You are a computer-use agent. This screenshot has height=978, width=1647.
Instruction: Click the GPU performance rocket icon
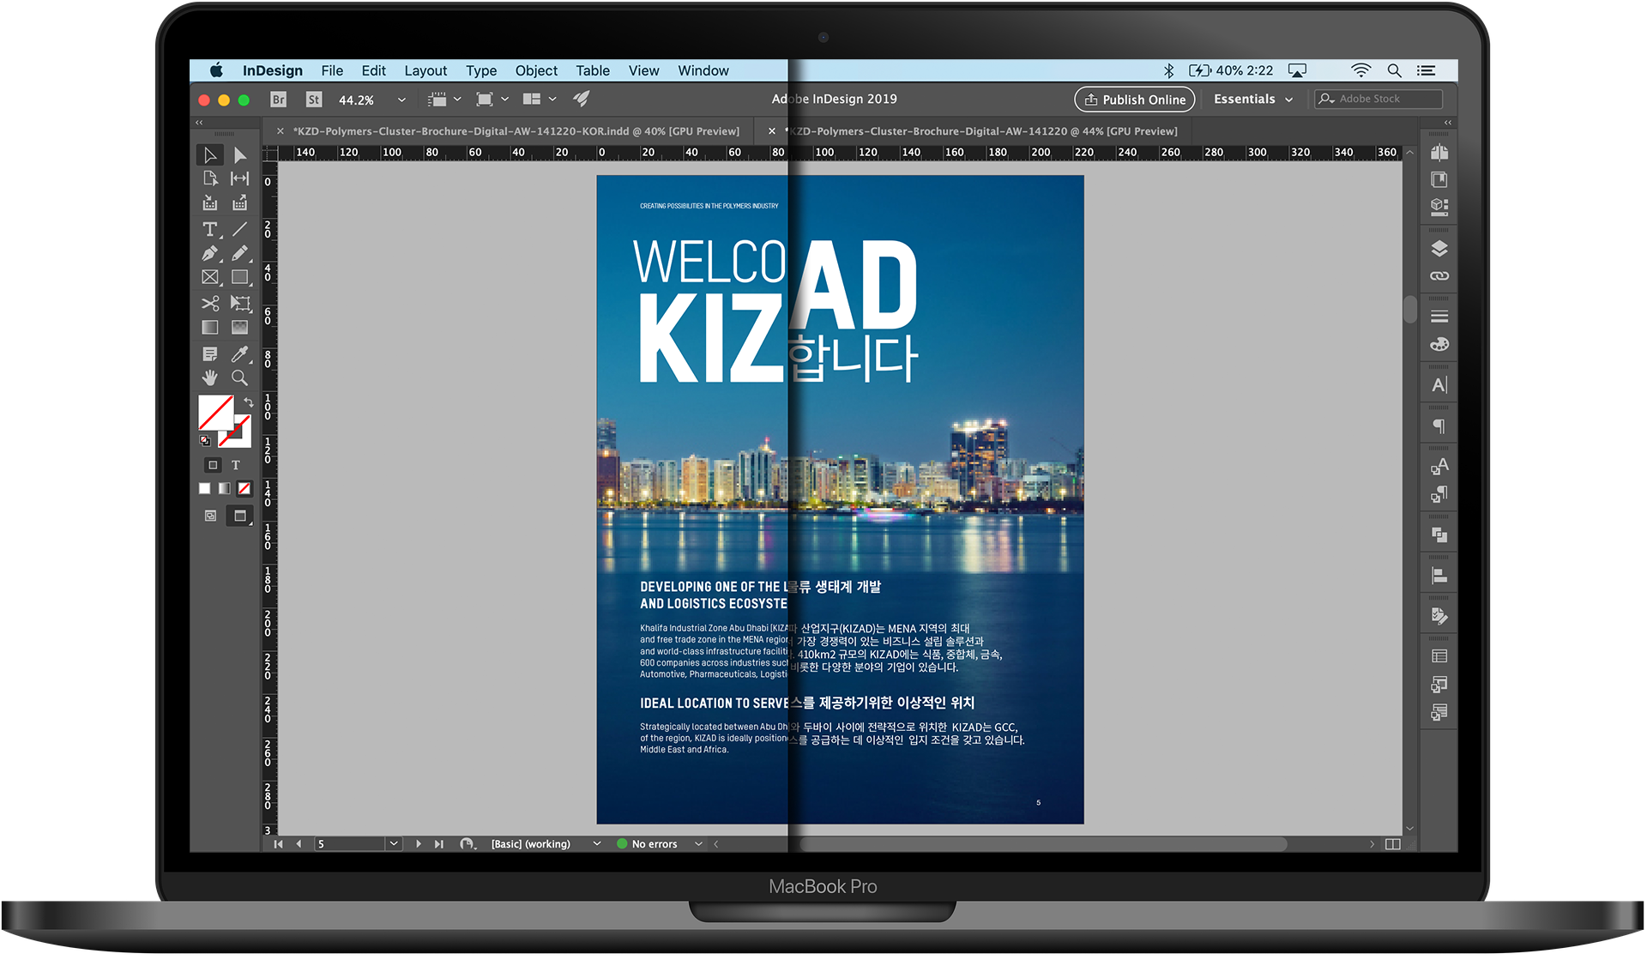(582, 99)
